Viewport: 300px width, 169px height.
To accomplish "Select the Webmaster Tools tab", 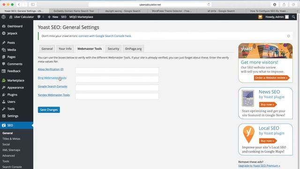I will 90,49.
